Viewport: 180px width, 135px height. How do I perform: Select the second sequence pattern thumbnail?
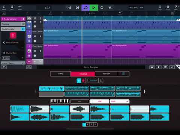(x=77, y=88)
